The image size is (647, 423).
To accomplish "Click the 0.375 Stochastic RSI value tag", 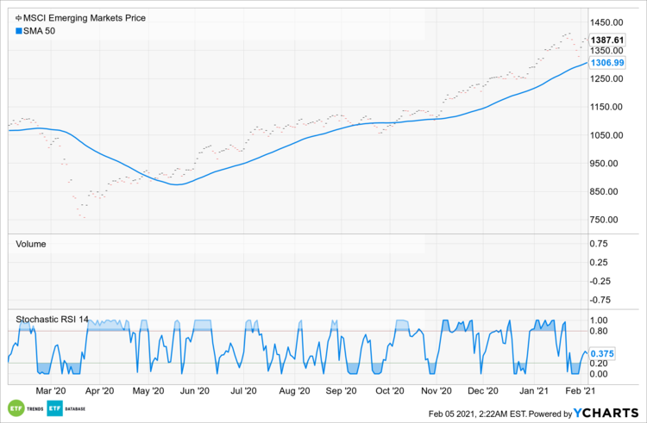I will tap(601, 352).
